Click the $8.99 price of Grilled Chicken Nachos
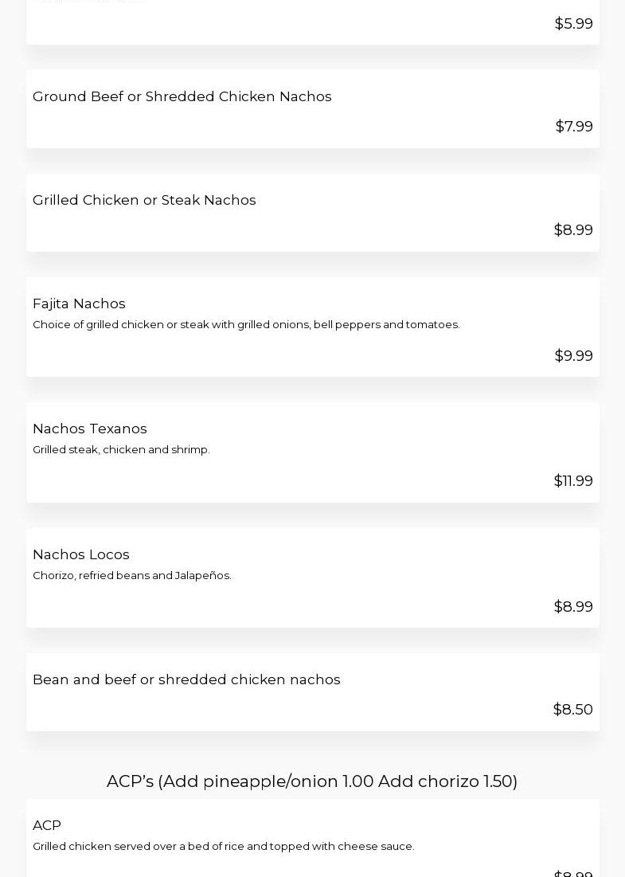Image resolution: width=625 pixels, height=877 pixels. click(x=573, y=230)
